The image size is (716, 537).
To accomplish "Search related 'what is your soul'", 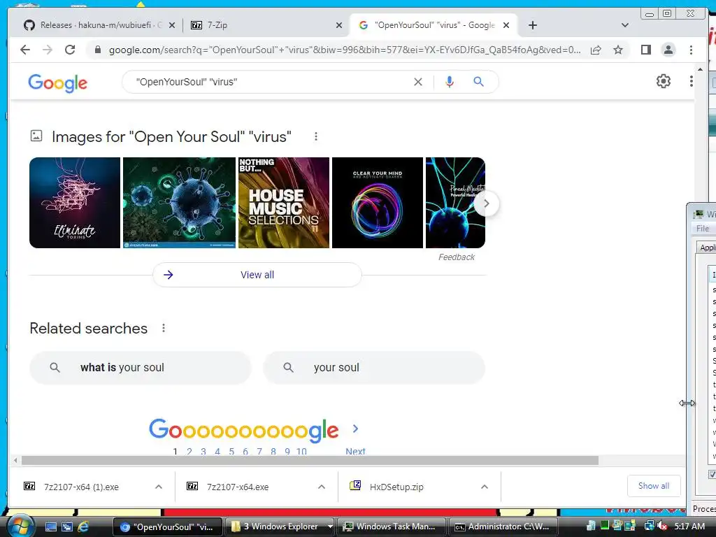I will pyautogui.click(x=140, y=368).
